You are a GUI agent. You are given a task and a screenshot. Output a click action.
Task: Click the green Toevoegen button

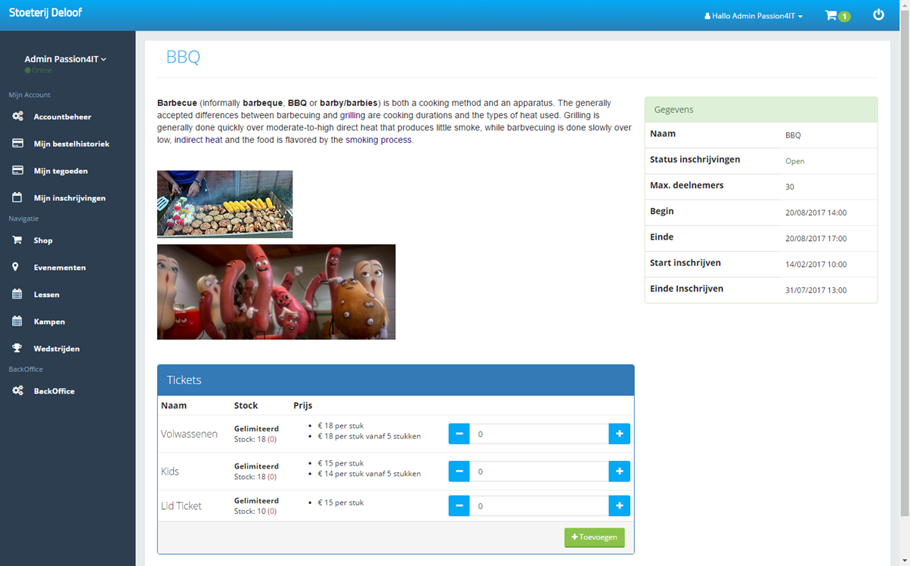pyautogui.click(x=594, y=537)
